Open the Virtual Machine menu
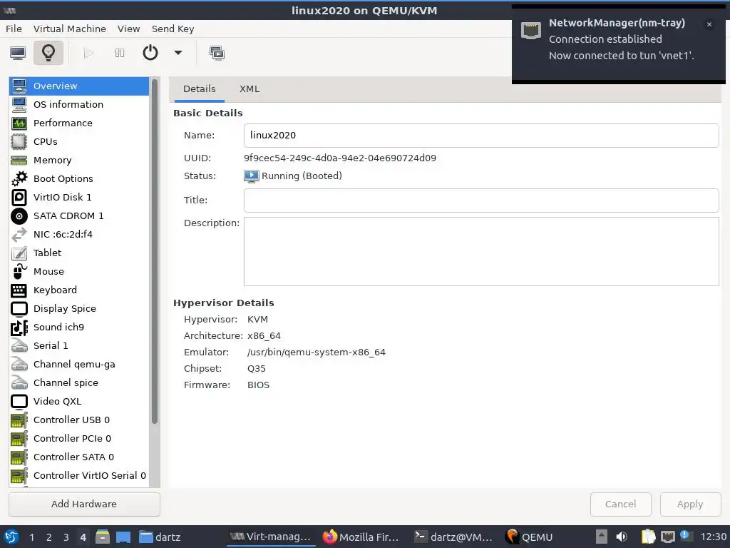730x548 pixels. (x=70, y=29)
